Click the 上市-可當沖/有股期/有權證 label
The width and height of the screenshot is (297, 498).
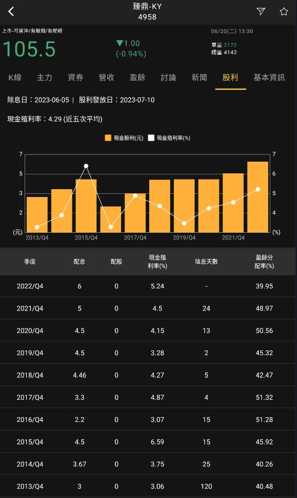[x=32, y=31]
